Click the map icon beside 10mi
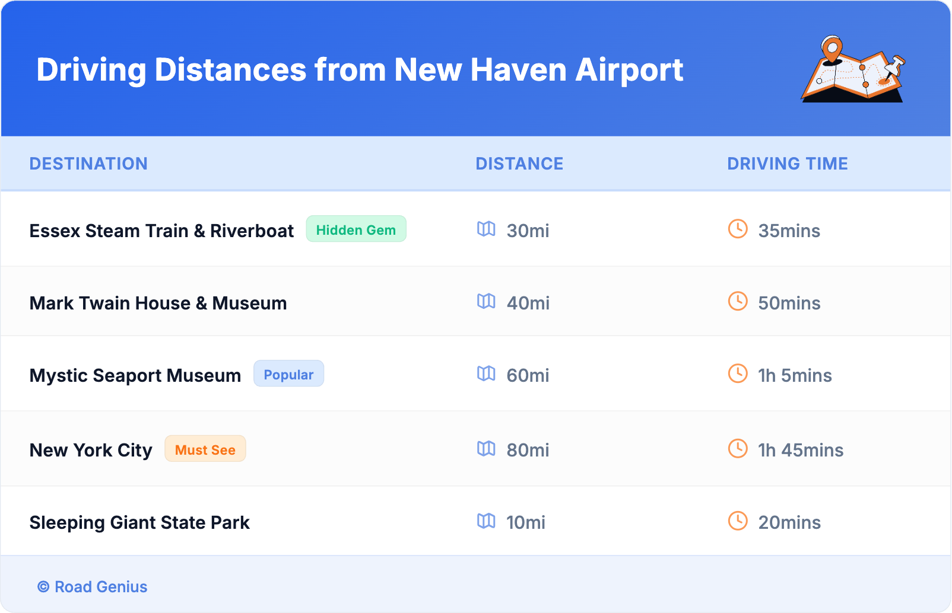952x613 pixels. click(486, 521)
